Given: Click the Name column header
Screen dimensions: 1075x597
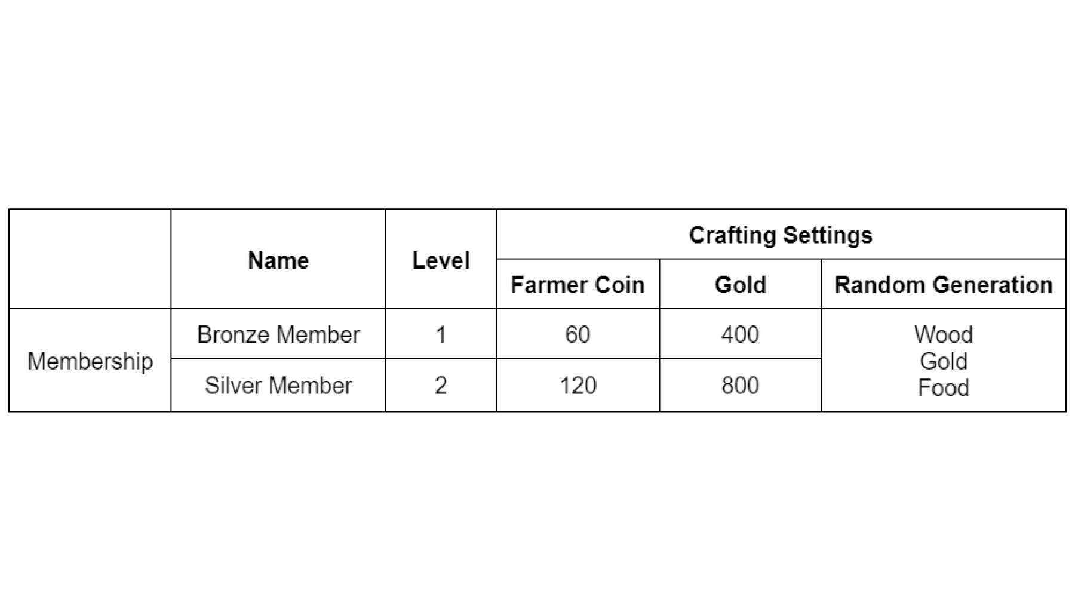Looking at the screenshot, I should (278, 260).
